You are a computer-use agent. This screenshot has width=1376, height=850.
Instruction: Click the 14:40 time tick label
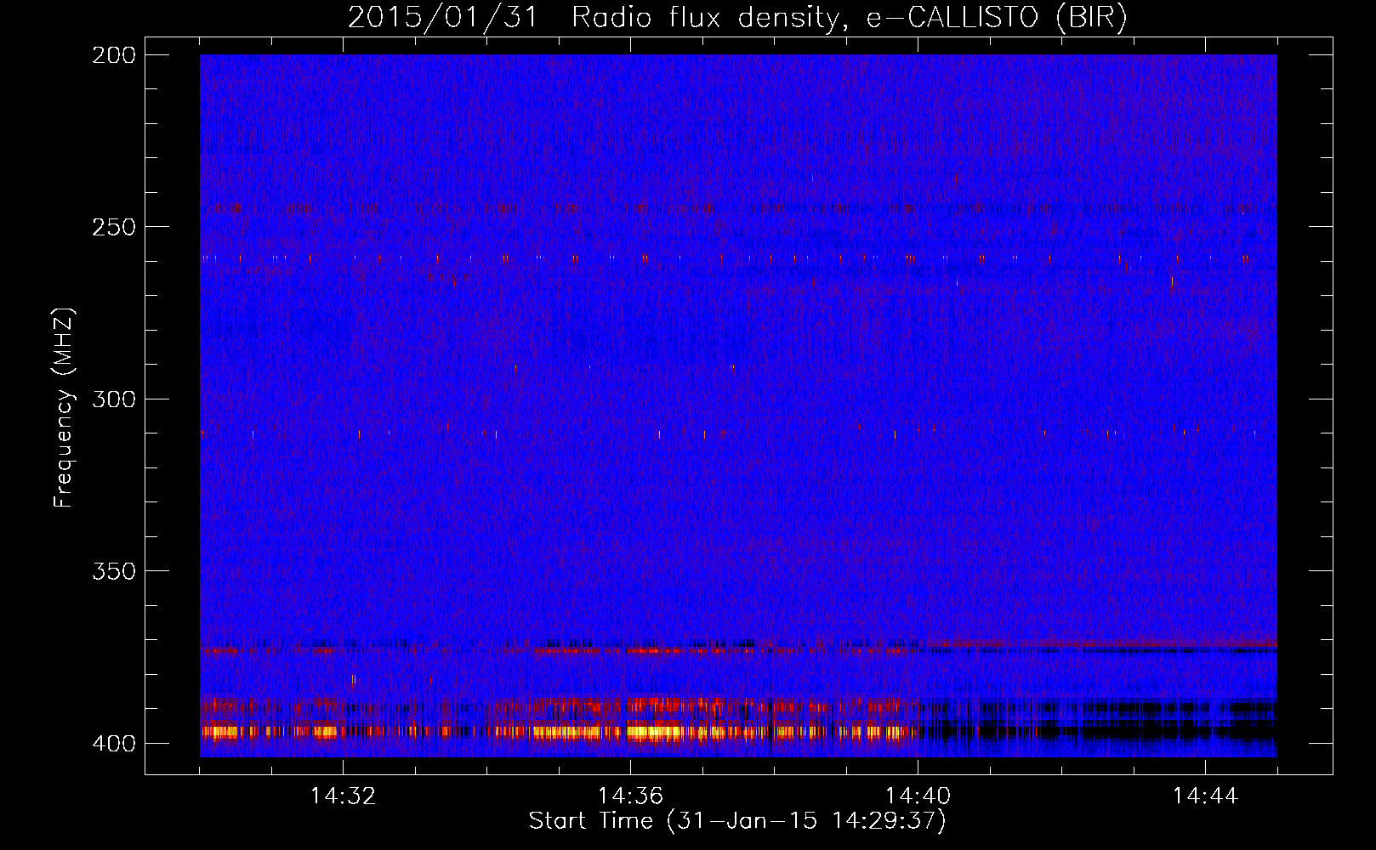pos(918,796)
